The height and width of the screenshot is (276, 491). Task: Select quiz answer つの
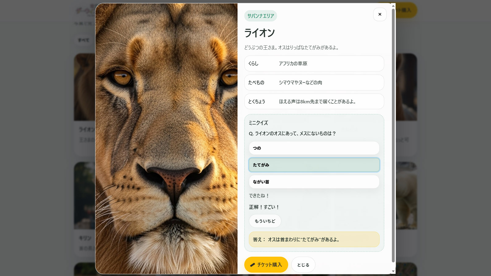pos(314,148)
